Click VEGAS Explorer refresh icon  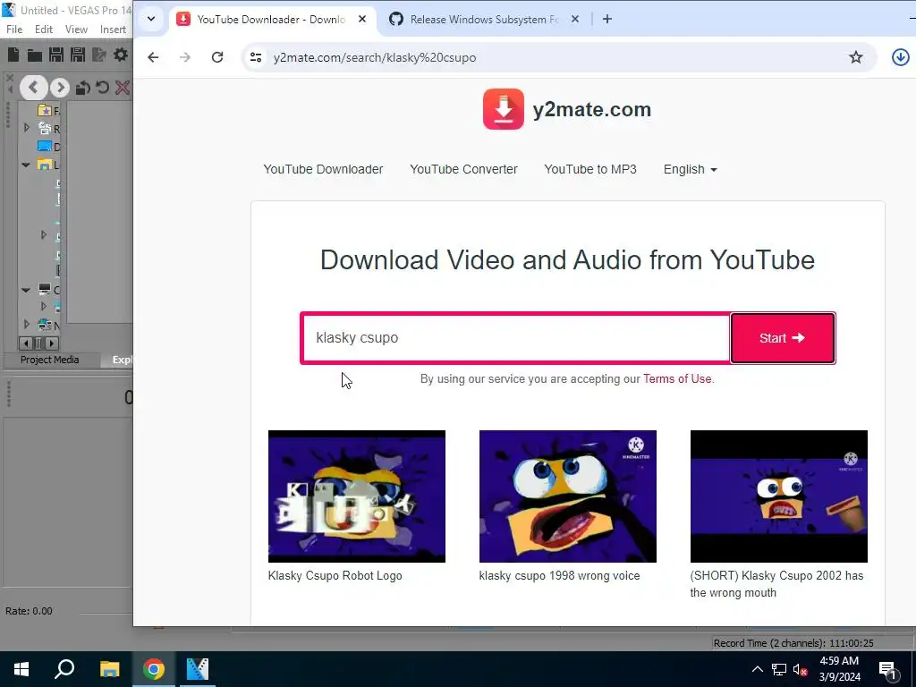click(103, 88)
